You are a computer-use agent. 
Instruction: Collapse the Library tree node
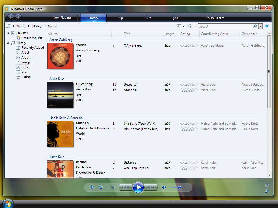coord(8,43)
